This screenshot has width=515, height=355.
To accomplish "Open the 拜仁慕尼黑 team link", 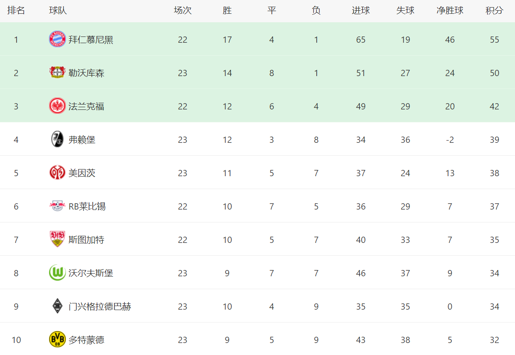I will (90, 40).
